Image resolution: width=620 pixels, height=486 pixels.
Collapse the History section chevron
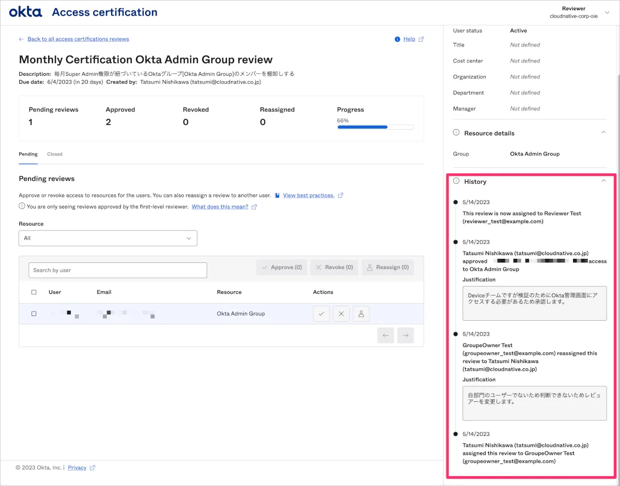[603, 181]
